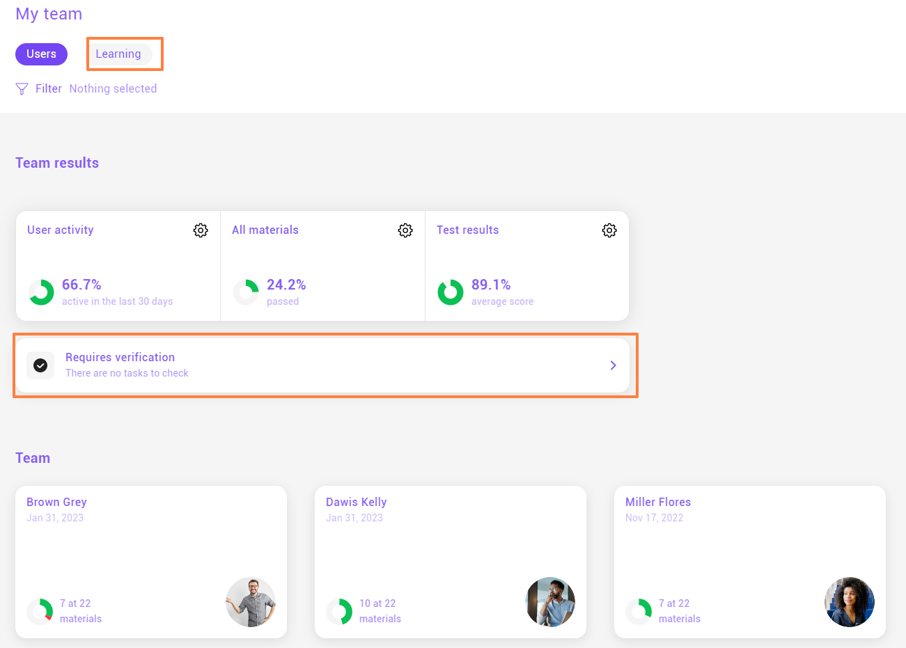The image size is (906, 648).
Task: Click Dawis Kelly's materials progress ring
Action: tap(339, 611)
